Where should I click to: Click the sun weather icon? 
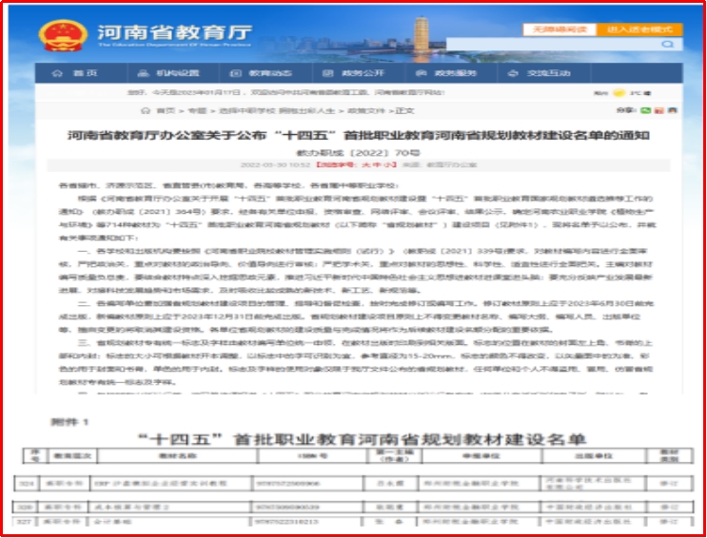[x=619, y=93]
